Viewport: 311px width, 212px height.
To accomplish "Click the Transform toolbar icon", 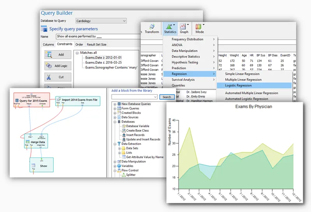I will point(152,26).
